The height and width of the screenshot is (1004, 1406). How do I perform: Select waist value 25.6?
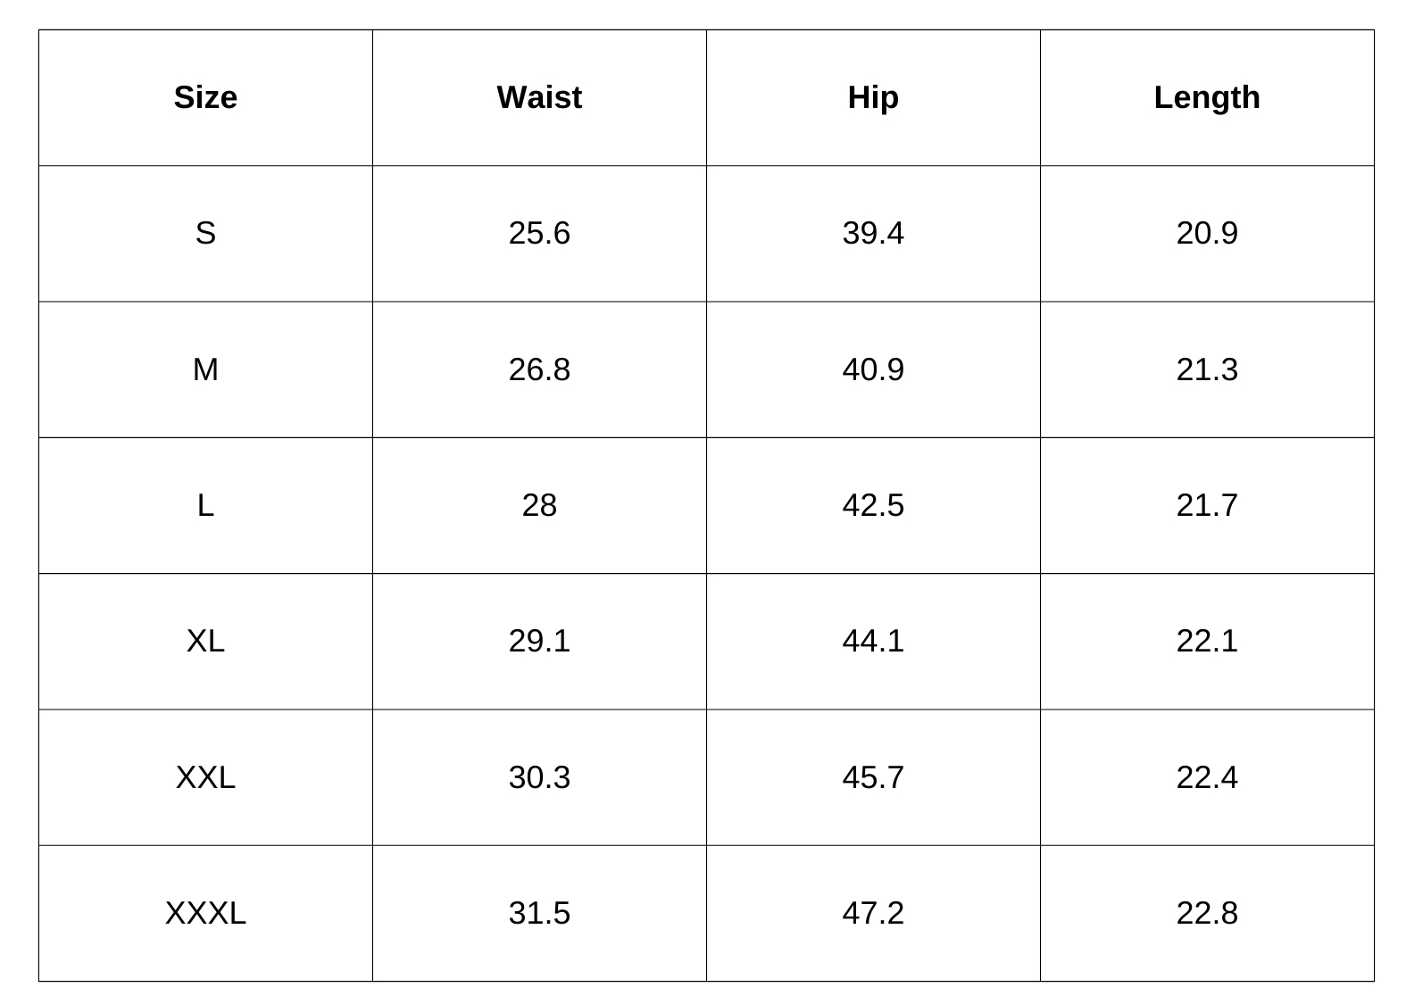(x=539, y=233)
